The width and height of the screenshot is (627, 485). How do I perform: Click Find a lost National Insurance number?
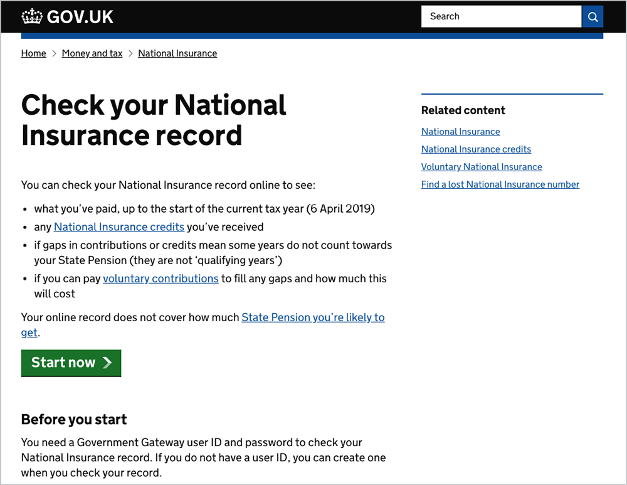tap(500, 184)
